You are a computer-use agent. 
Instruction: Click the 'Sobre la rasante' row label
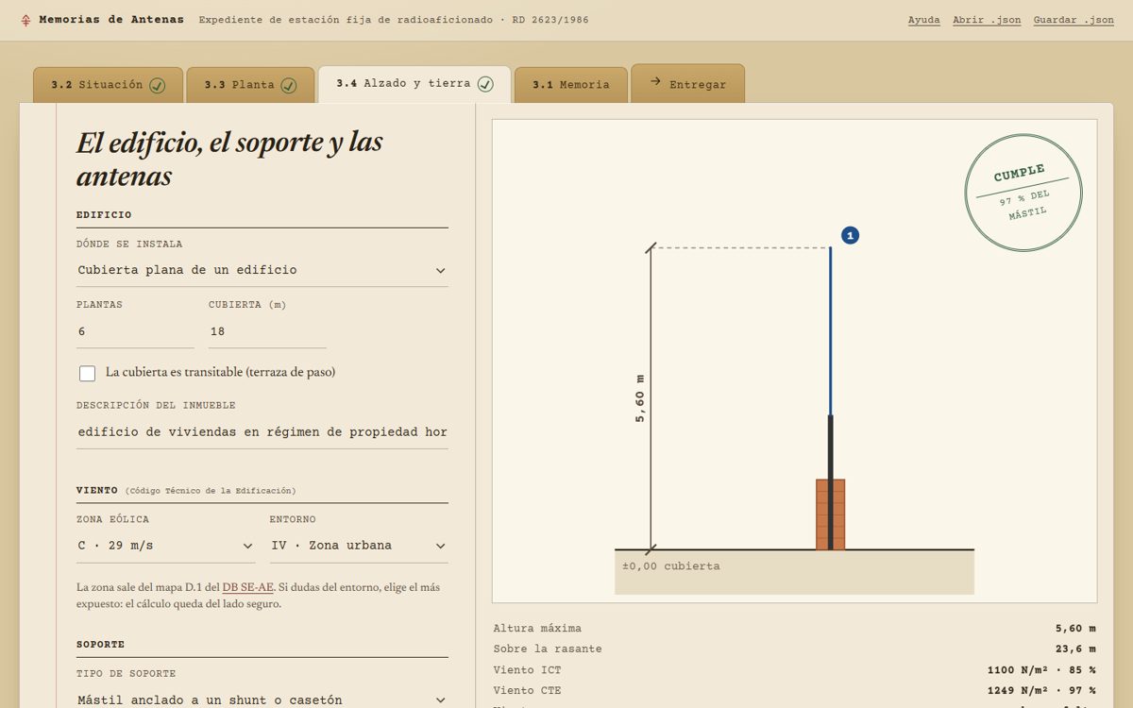pyautogui.click(x=548, y=649)
